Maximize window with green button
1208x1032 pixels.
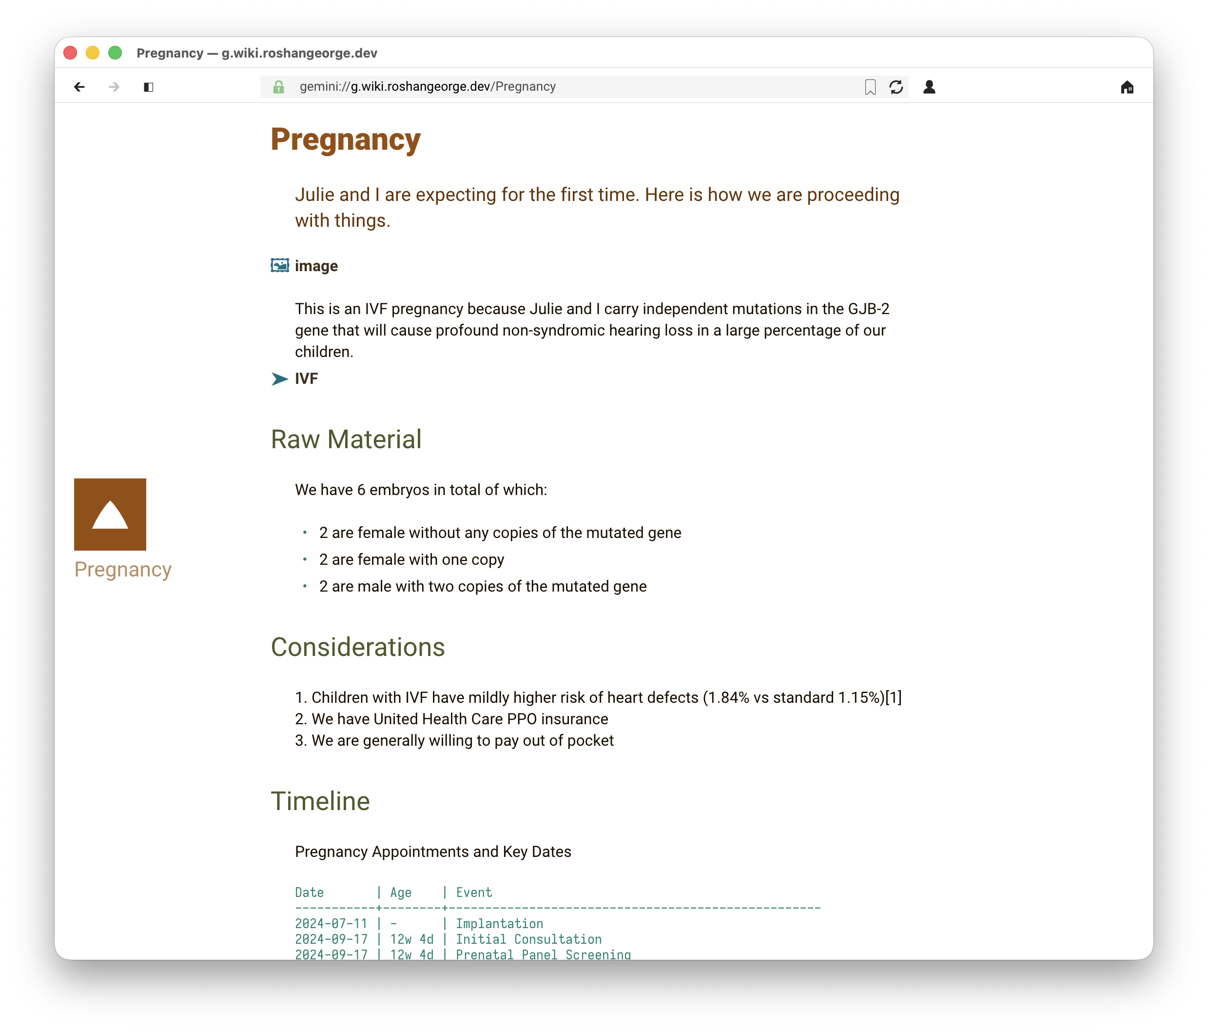coord(116,53)
